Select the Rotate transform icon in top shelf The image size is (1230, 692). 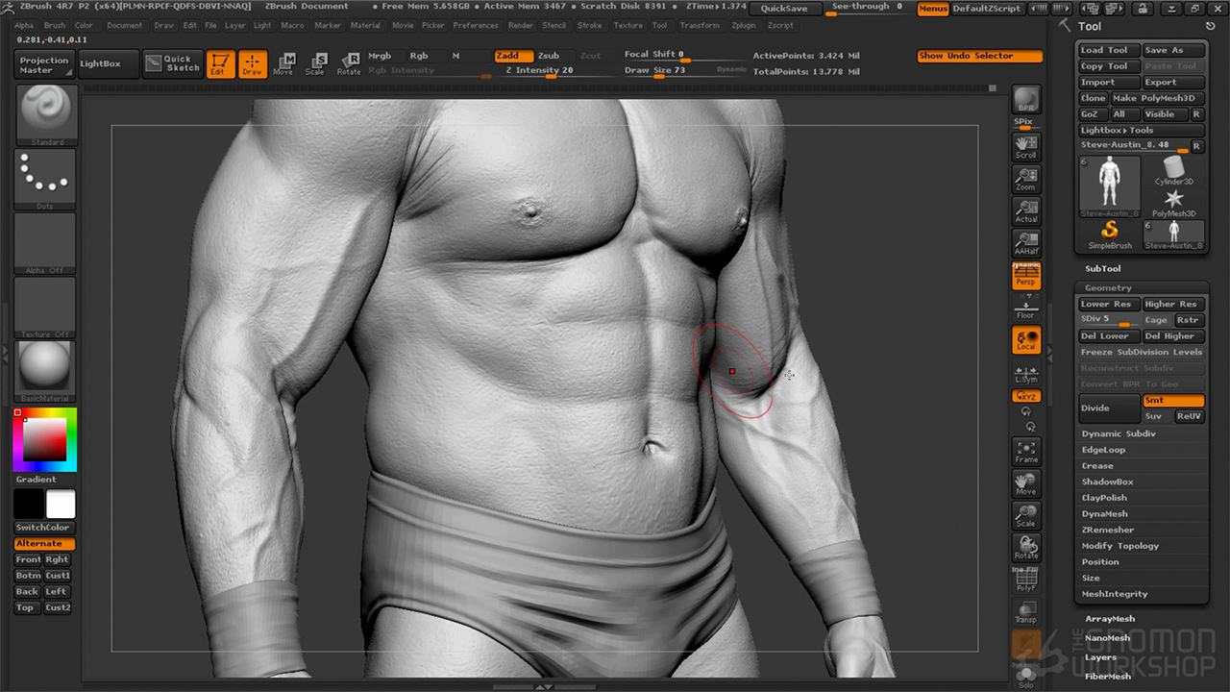349,63
